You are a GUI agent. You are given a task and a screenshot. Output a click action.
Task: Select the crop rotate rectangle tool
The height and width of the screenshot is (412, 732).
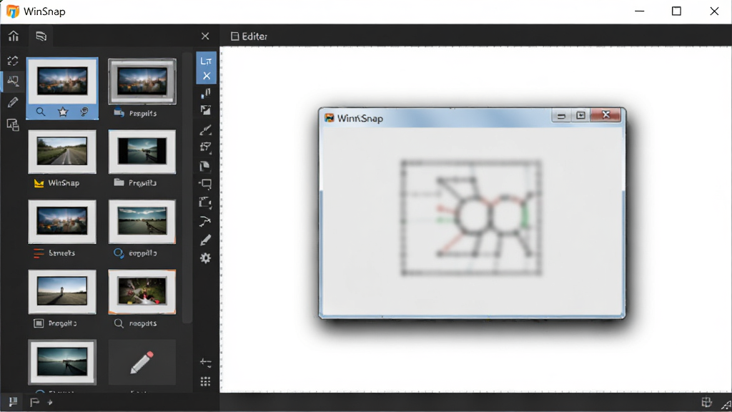point(205,202)
